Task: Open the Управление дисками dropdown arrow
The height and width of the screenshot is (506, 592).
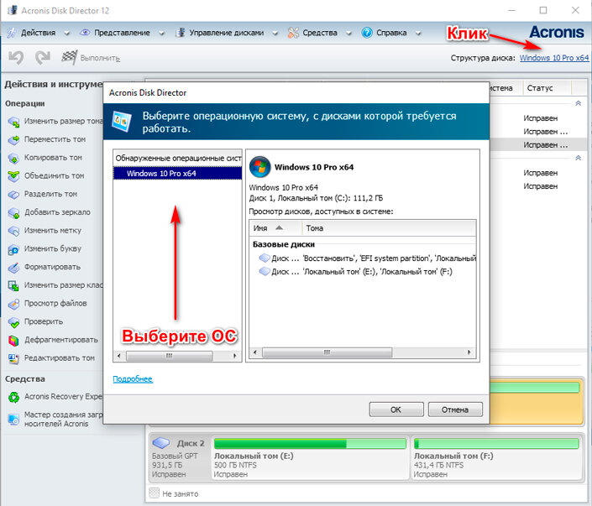Action: [275, 34]
